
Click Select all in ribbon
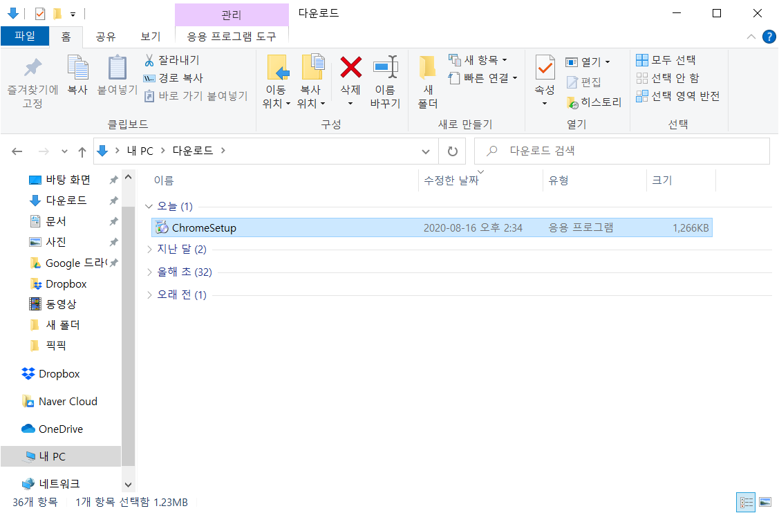(x=666, y=60)
